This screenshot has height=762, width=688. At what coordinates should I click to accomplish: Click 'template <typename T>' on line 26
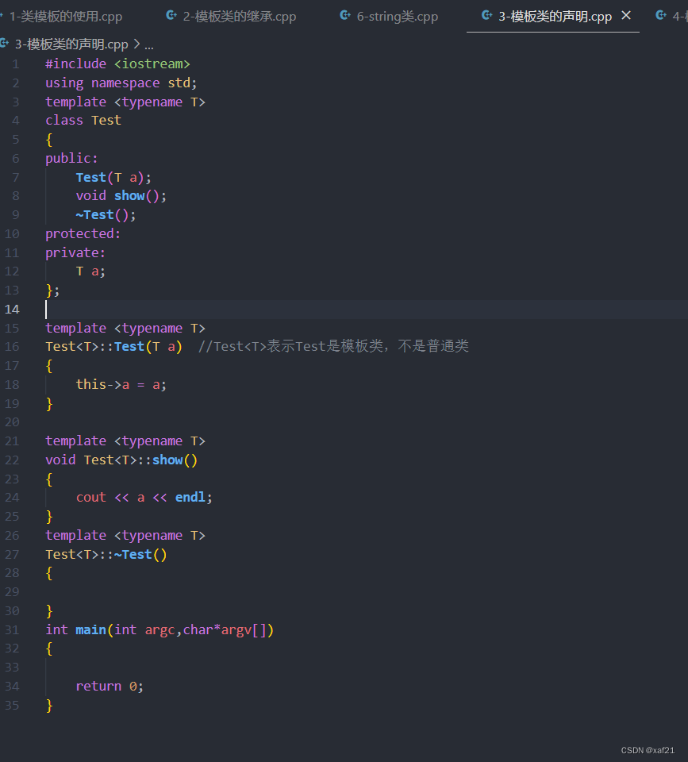pyautogui.click(x=125, y=536)
